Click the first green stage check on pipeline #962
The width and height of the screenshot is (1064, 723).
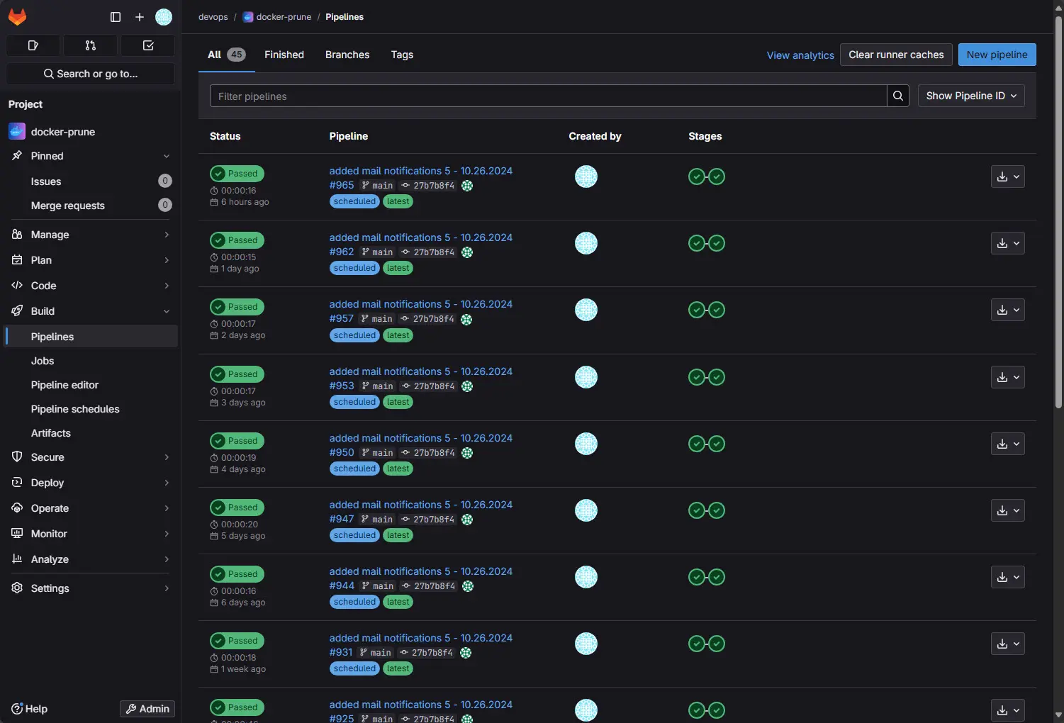pyautogui.click(x=696, y=242)
